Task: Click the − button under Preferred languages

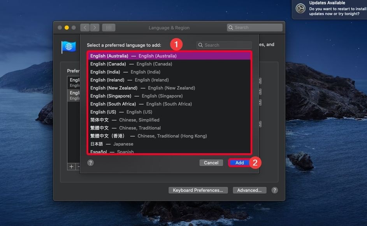Action: (78, 166)
